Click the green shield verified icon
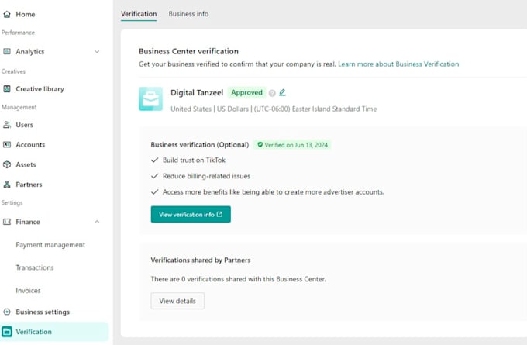 pyautogui.click(x=260, y=145)
